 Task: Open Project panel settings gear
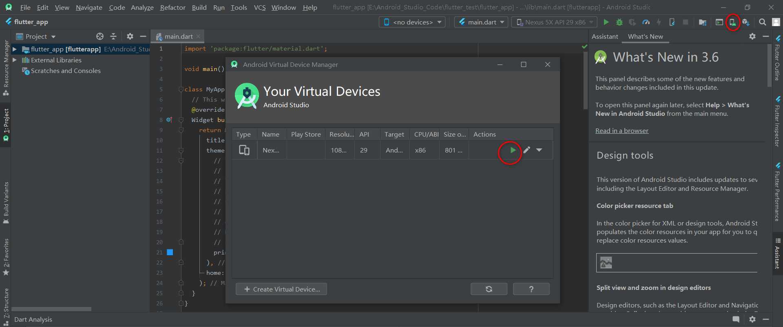point(130,36)
